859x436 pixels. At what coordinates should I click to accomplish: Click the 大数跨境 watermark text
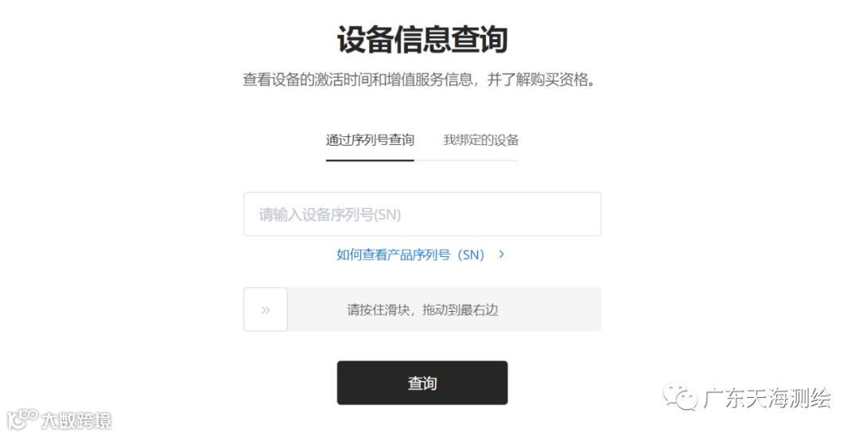pos(76,421)
